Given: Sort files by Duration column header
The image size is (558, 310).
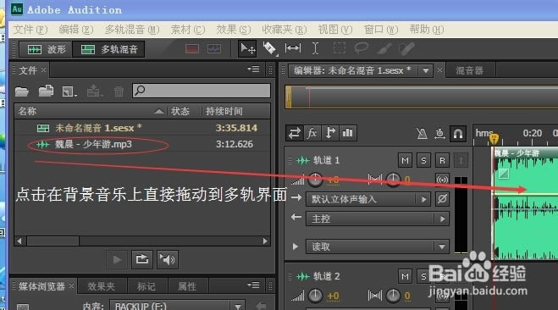Looking at the screenshot, I should click(224, 111).
